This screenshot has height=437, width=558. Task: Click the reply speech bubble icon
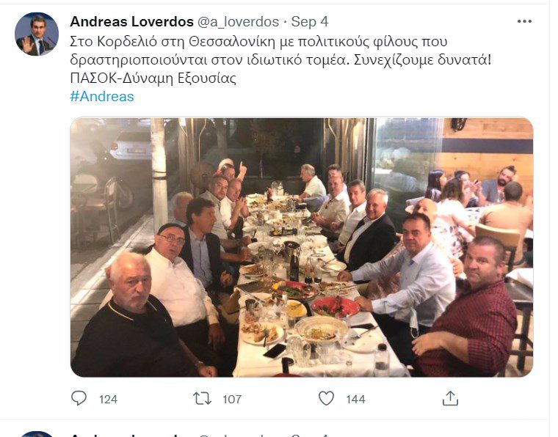click(x=79, y=398)
